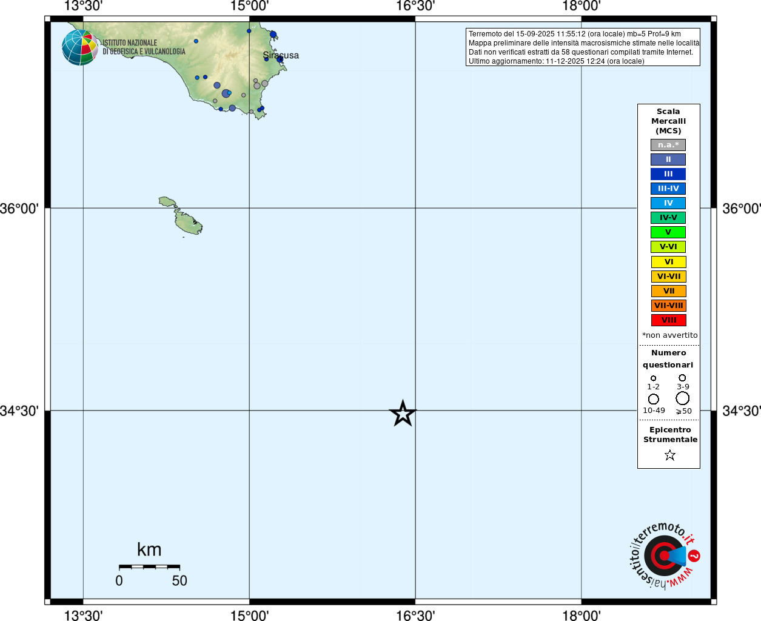Select the green V intensity swatch
The width and height of the screenshot is (761, 621).
coord(668,232)
